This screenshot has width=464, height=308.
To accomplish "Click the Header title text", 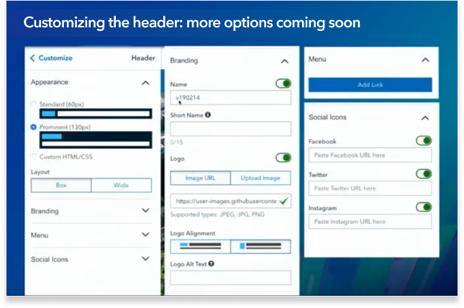I will [x=143, y=58].
